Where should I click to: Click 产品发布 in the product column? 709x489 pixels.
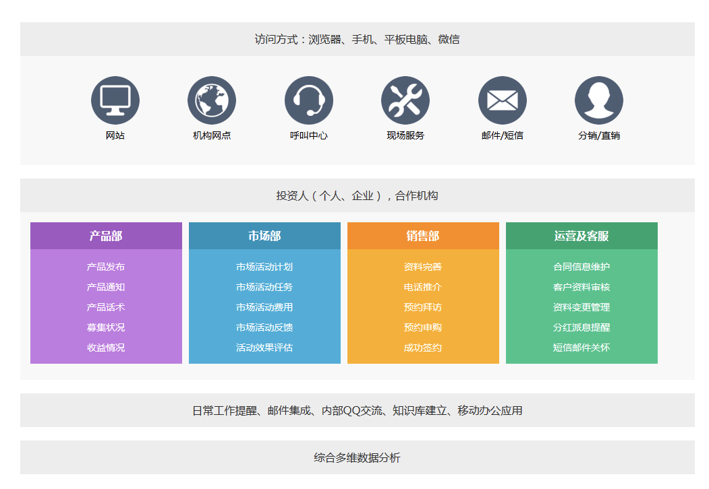[106, 267]
